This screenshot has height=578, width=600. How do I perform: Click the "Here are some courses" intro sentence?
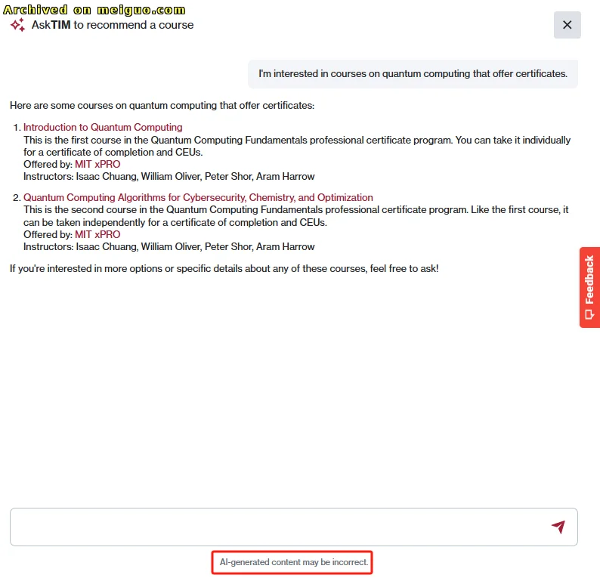(x=162, y=106)
